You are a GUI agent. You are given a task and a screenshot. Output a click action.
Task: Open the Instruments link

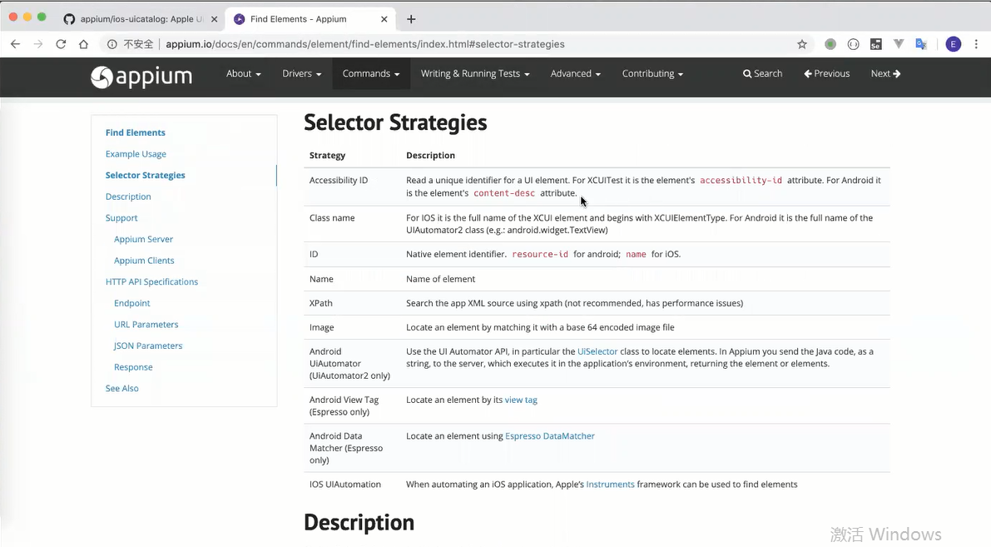[610, 485]
